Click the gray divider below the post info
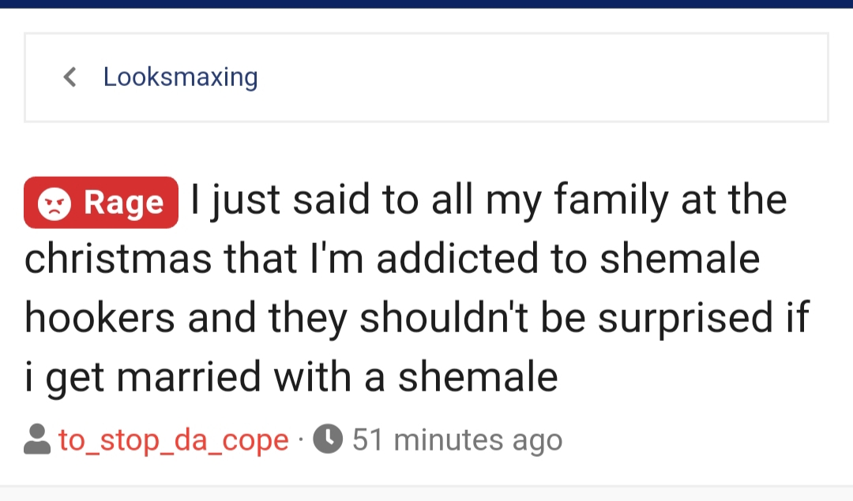 coord(426,486)
